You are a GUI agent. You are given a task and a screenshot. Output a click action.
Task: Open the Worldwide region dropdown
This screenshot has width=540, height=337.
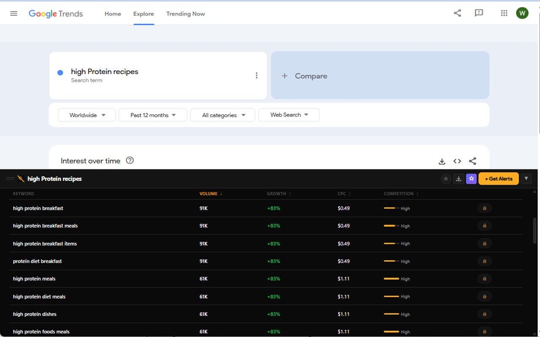coord(86,115)
